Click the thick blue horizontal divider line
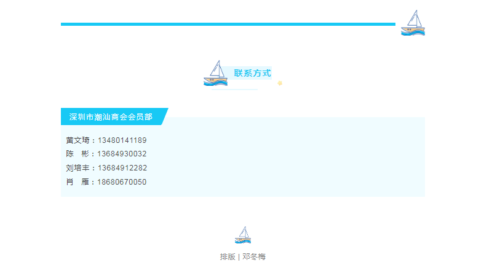492x279 pixels. 228,25
